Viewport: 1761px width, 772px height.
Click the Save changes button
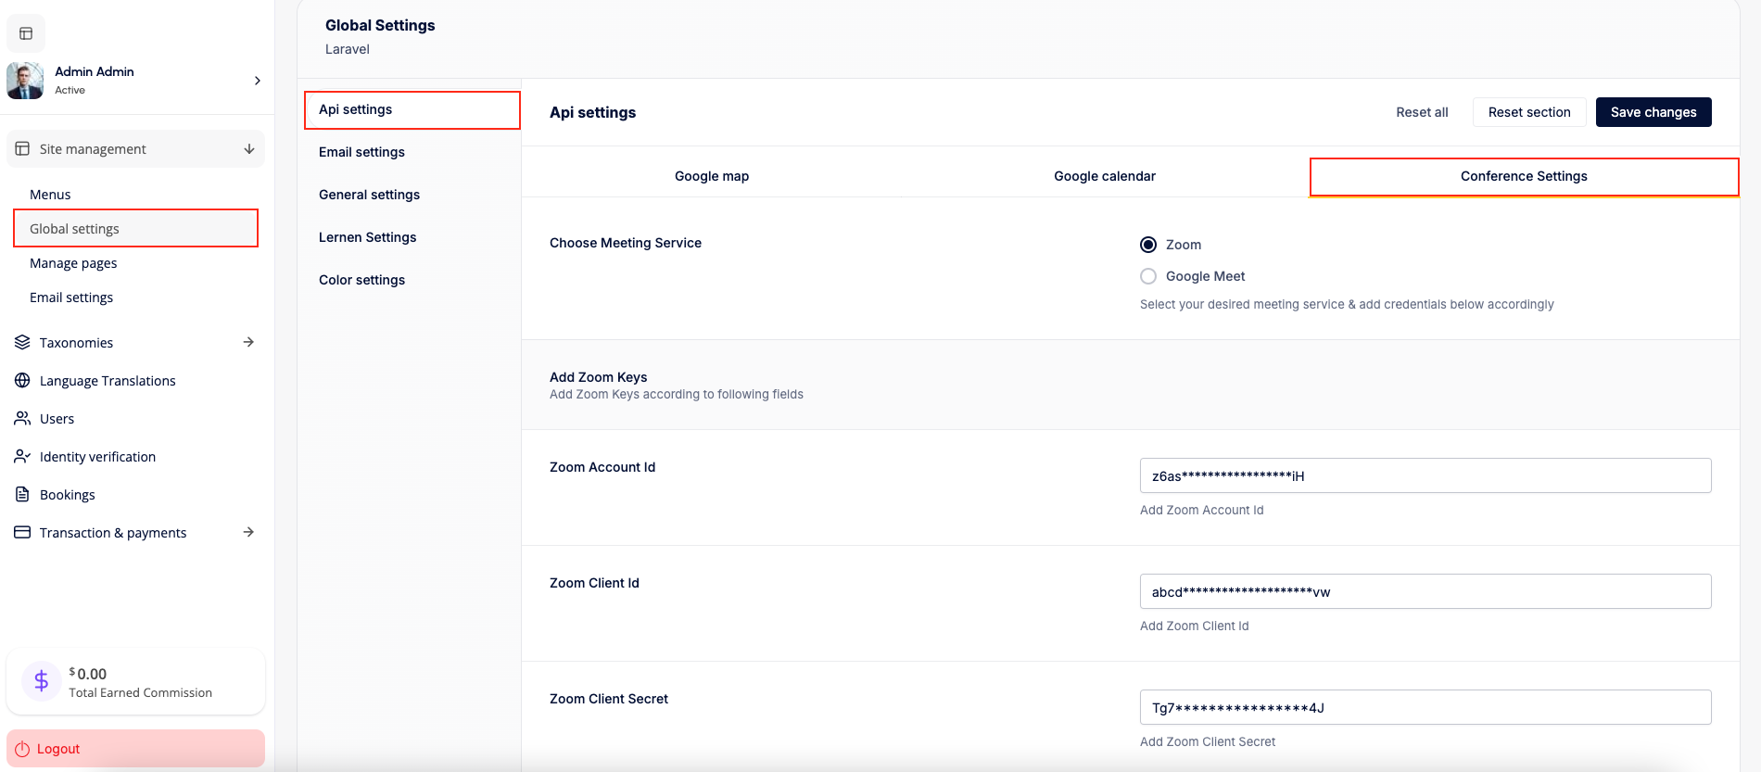point(1653,112)
